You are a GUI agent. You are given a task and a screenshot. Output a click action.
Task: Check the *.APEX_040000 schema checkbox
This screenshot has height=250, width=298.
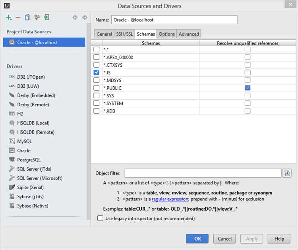click(x=97, y=57)
